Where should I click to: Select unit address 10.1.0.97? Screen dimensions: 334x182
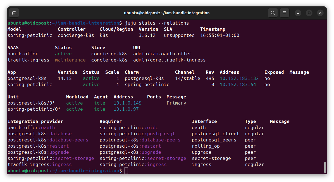[x=126, y=109]
